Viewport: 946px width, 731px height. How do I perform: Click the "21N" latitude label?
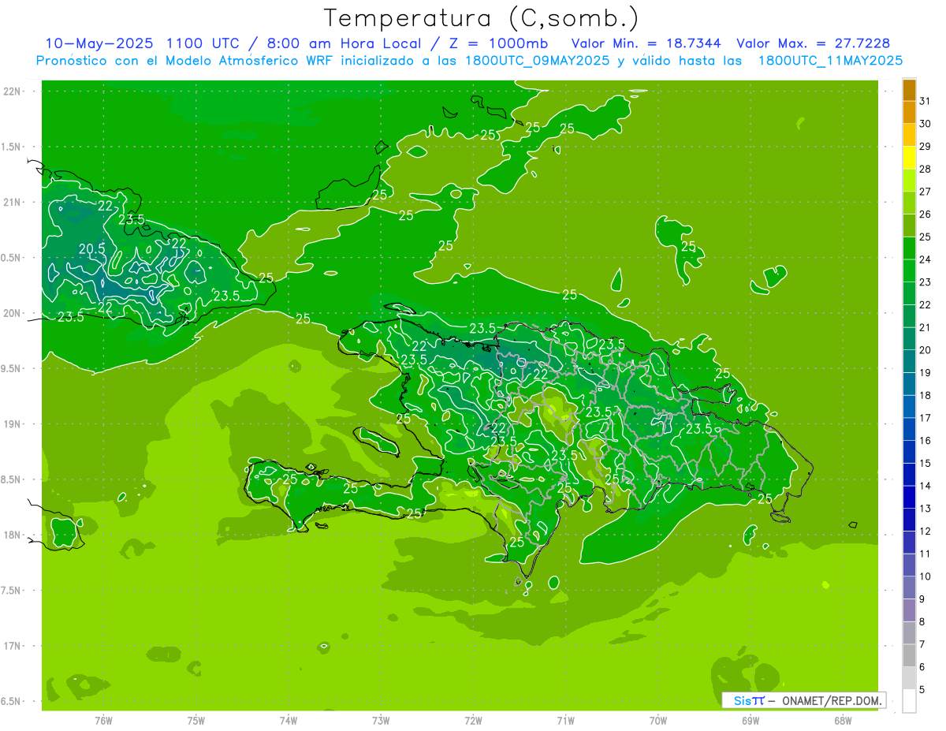point(13,203)
